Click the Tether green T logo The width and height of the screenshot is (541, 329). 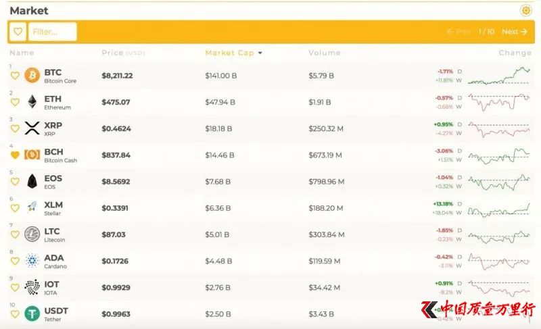point(32,314)
